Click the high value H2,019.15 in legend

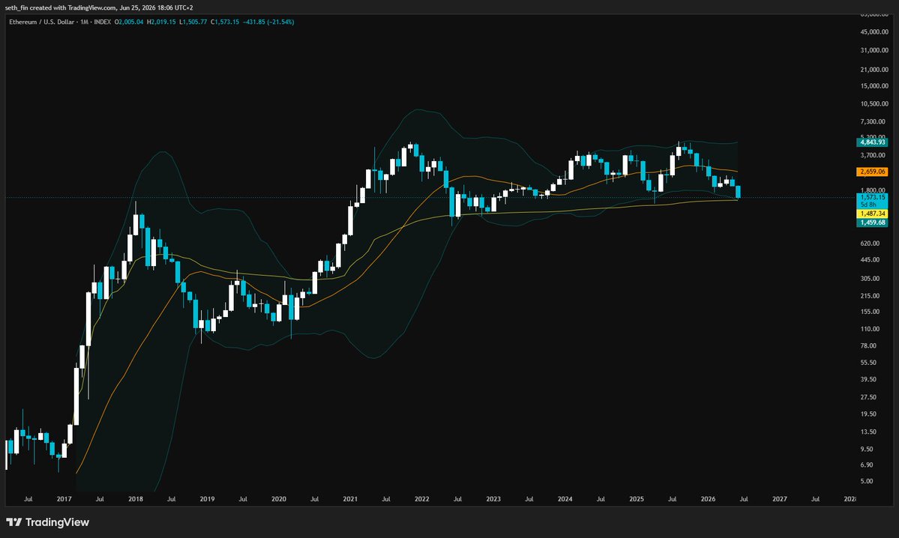[161, 22]
